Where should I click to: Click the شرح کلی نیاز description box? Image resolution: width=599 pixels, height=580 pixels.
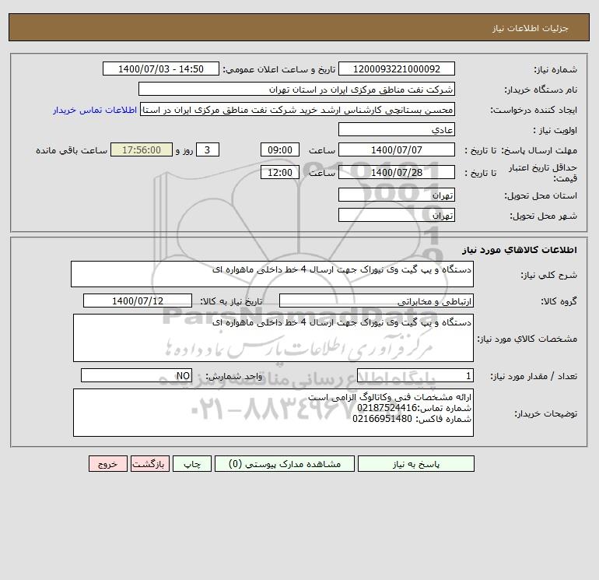pyautogui.click(x=272, y=274)
